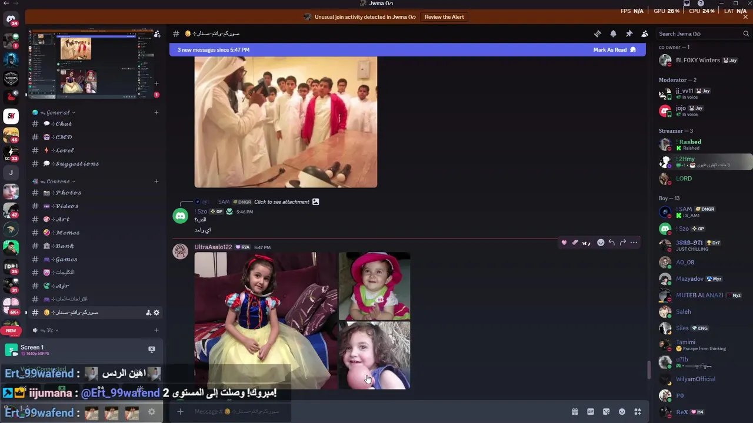Open the men in white robes image
Screen dimensions: 753x423
pyautogui.click(x=286, y=122)
